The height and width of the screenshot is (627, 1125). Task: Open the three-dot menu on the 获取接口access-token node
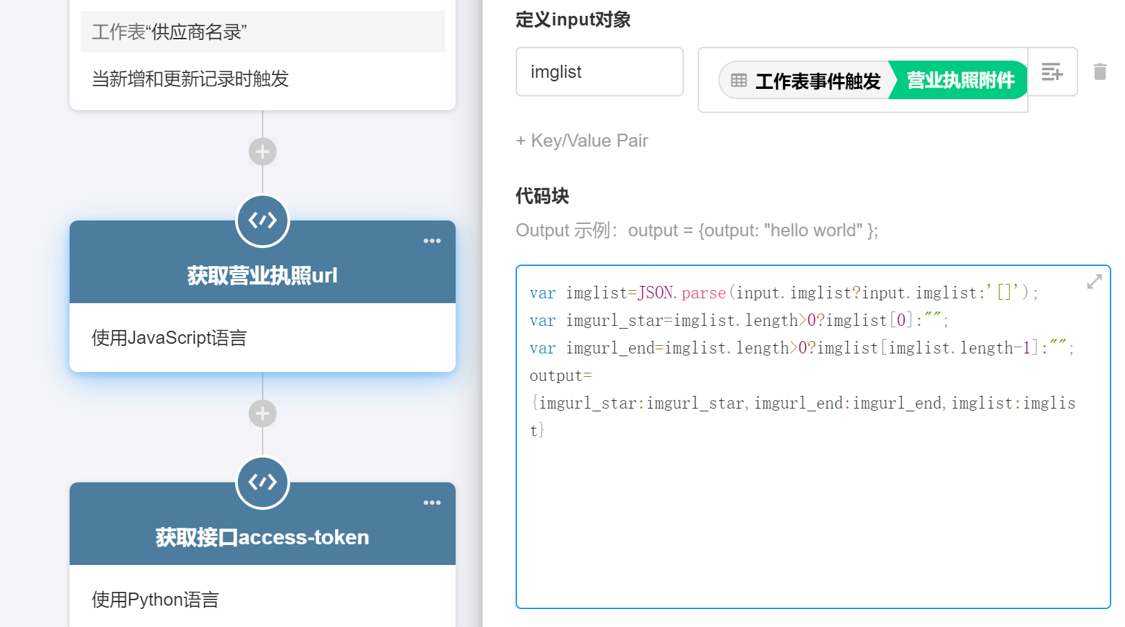click(x=432, y=503)
